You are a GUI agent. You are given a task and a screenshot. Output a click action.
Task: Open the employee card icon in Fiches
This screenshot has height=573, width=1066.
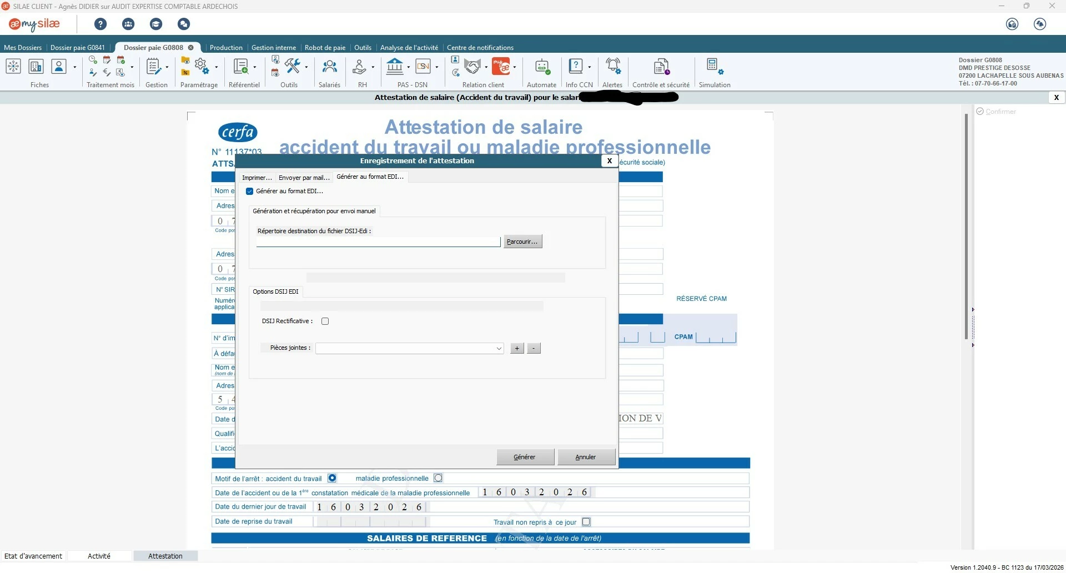(x=59, y=67)
